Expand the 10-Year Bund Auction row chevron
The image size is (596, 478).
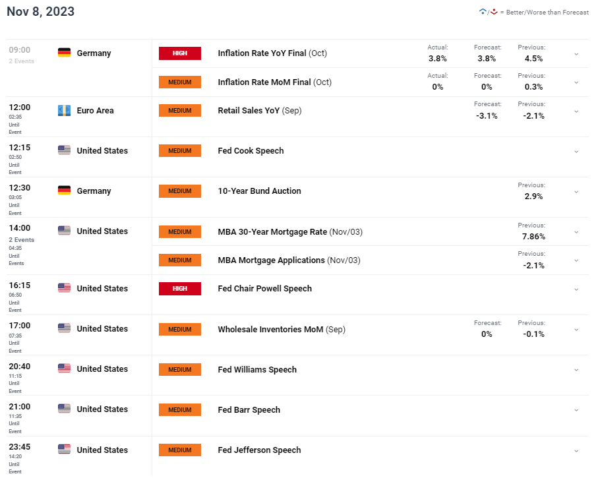tap(576, 191)
